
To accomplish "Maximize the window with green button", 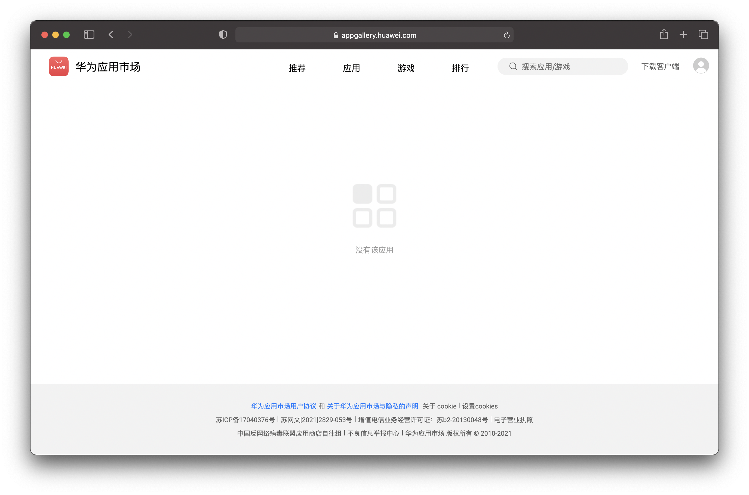I will coord(66,35).
